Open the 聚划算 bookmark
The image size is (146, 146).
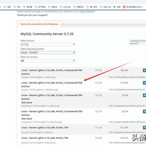click(x=28, y=7)
